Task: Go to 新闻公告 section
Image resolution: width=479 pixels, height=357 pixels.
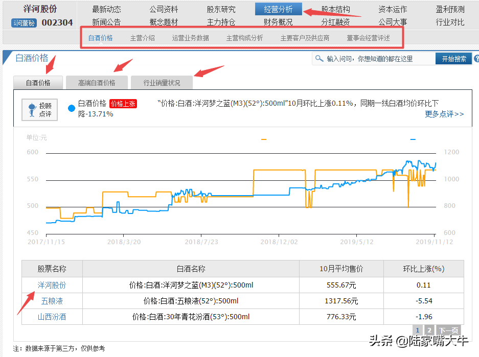Action: [x=106, y=22]
